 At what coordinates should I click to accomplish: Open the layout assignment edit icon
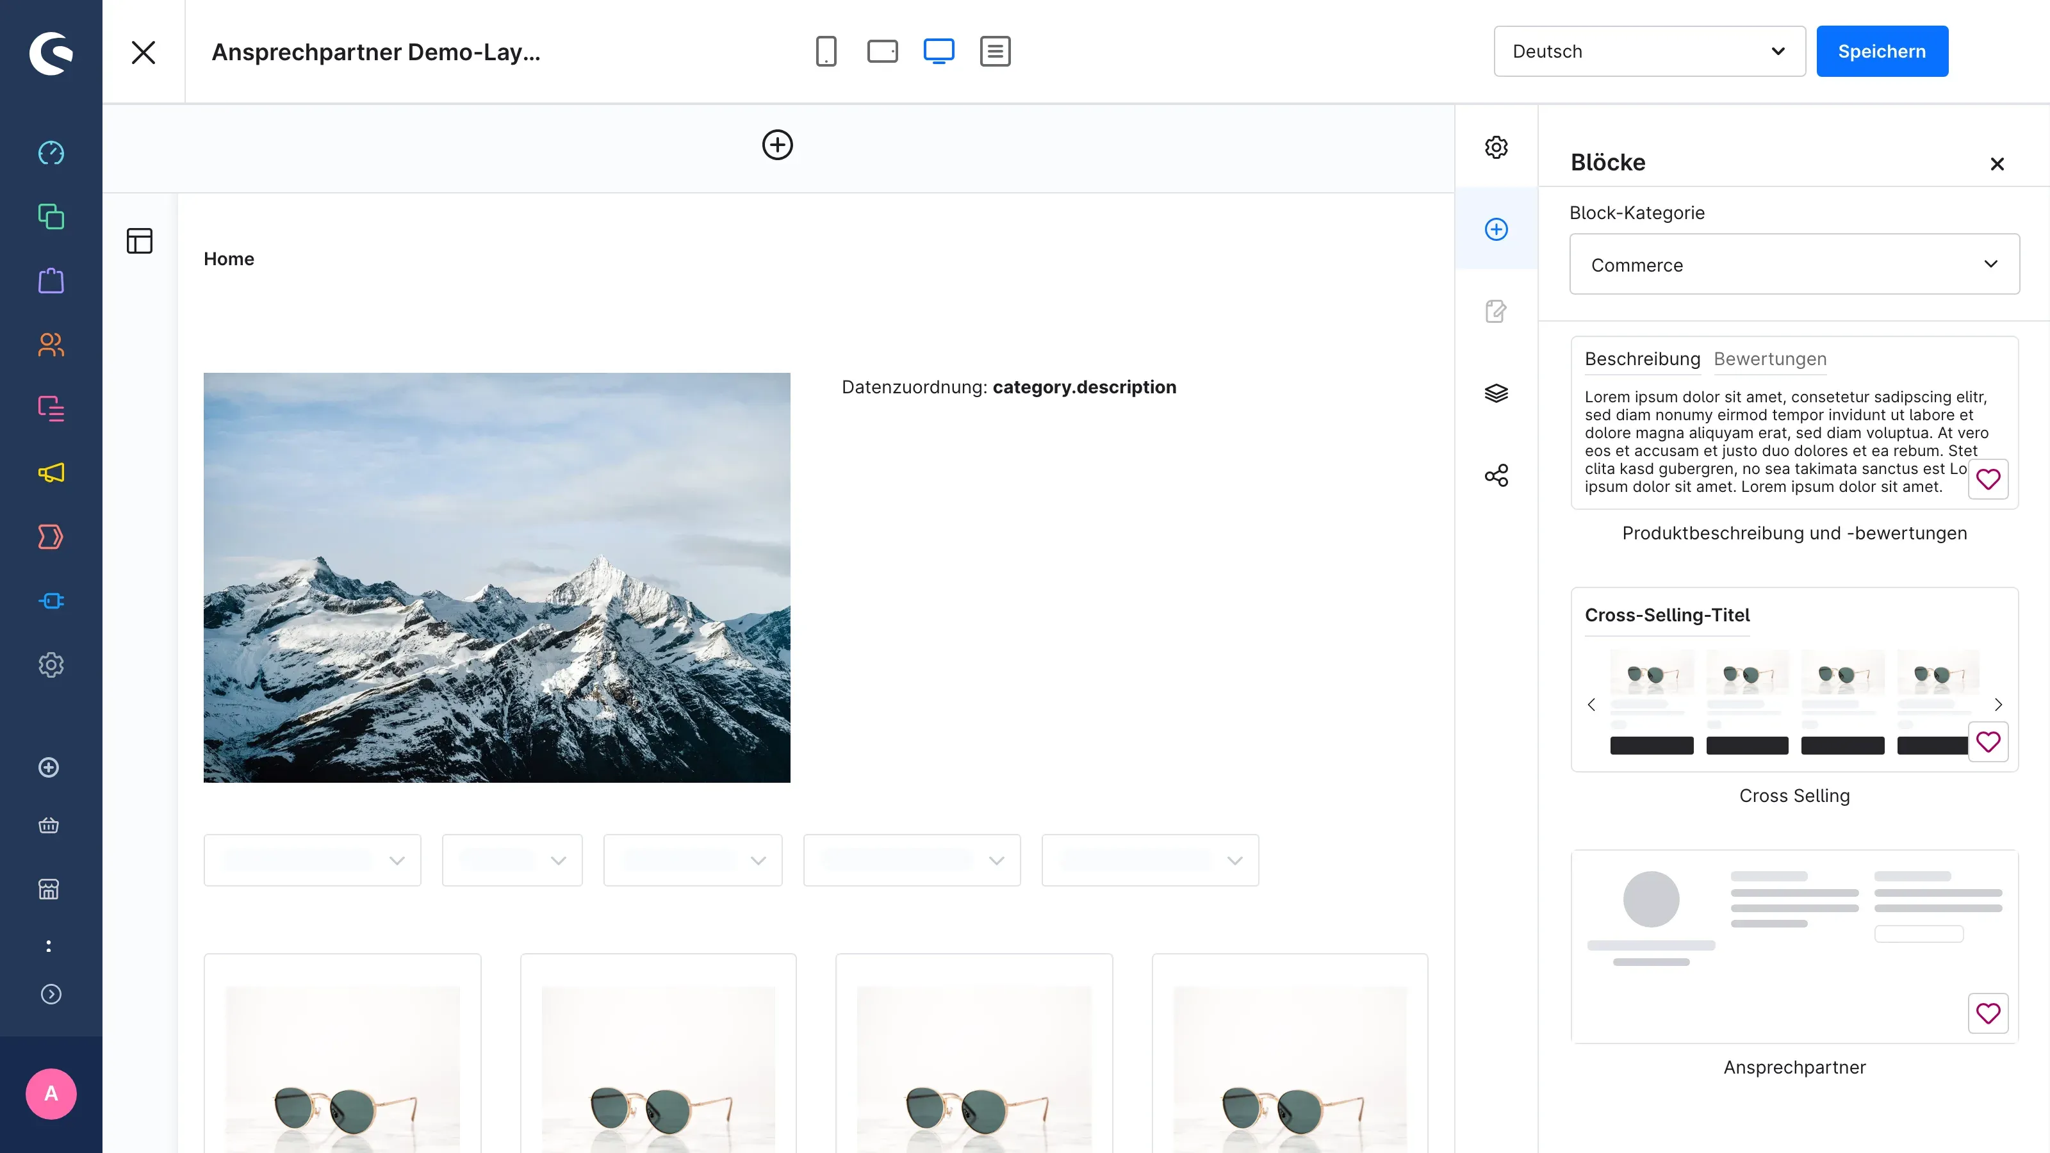[x=1496, y=311]
